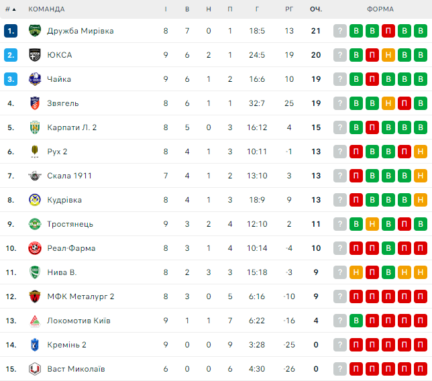Open the Скала 1911 team link
432x381 pixels.
(69, 176)
